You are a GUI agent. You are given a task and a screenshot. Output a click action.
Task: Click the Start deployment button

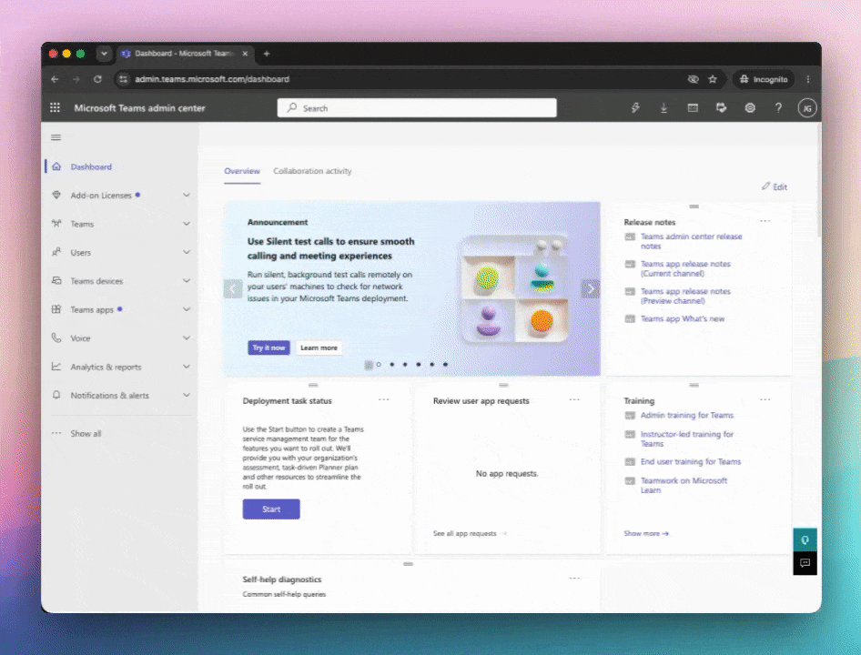271,509
